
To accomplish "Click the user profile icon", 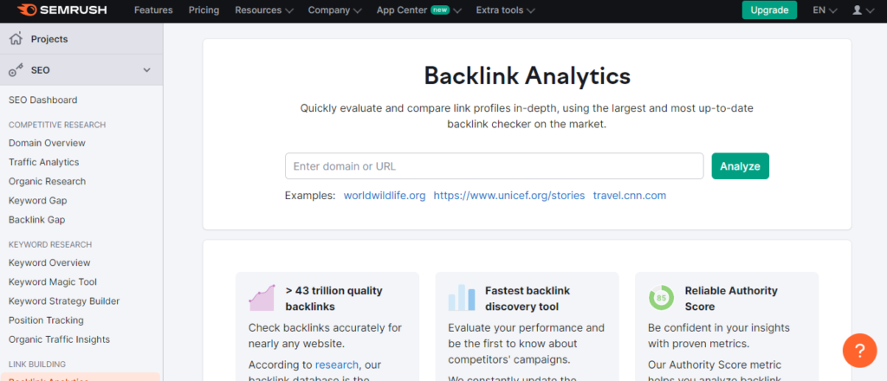I will pyautogui.click(x=857, y=10).
